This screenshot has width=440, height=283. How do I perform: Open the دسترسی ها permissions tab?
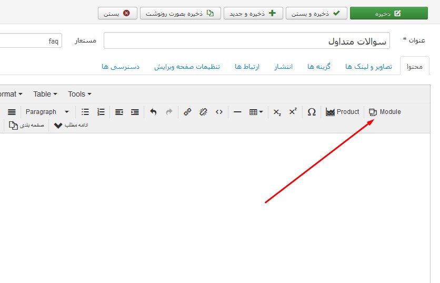click(121, 66)
